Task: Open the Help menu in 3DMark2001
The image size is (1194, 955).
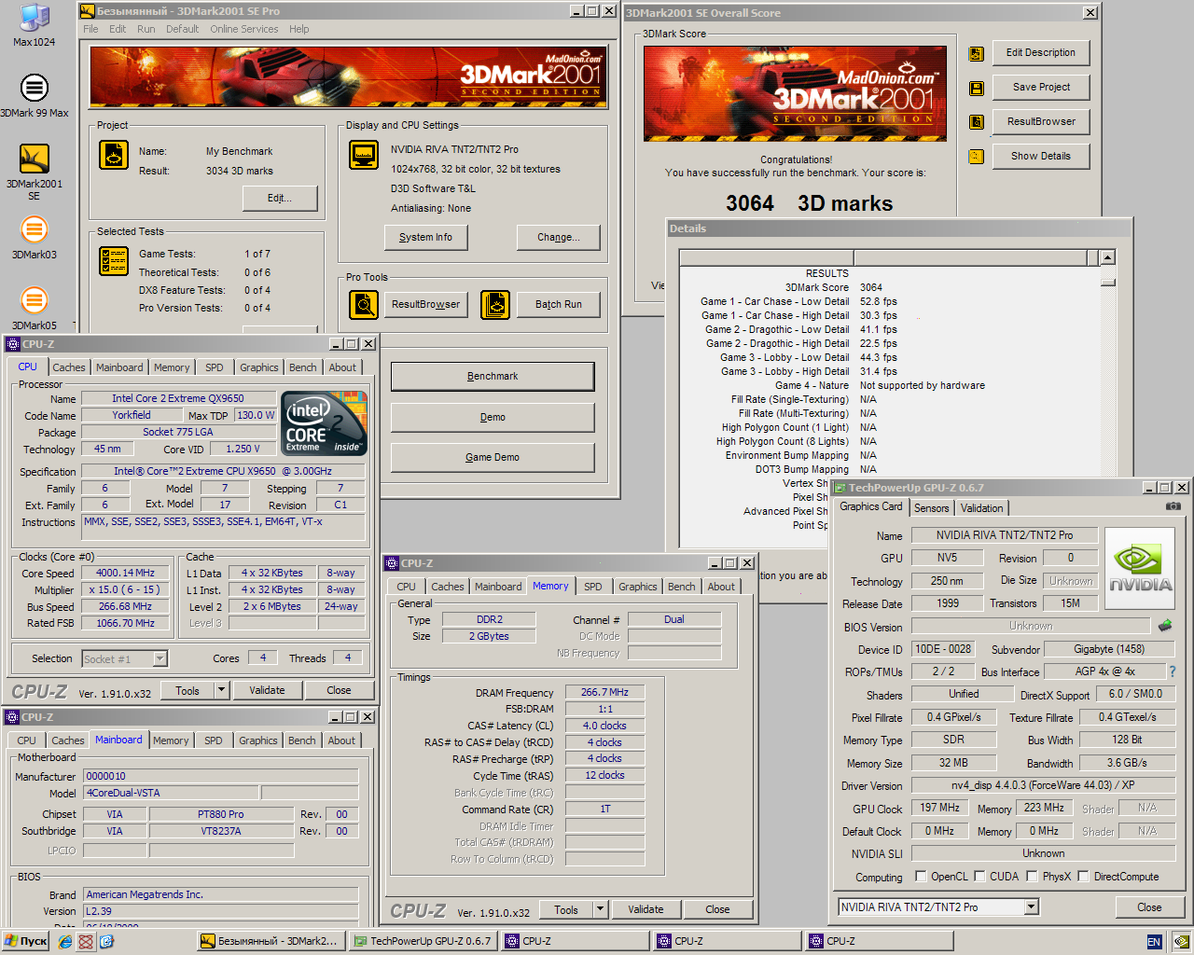Action: pos(298,29)
